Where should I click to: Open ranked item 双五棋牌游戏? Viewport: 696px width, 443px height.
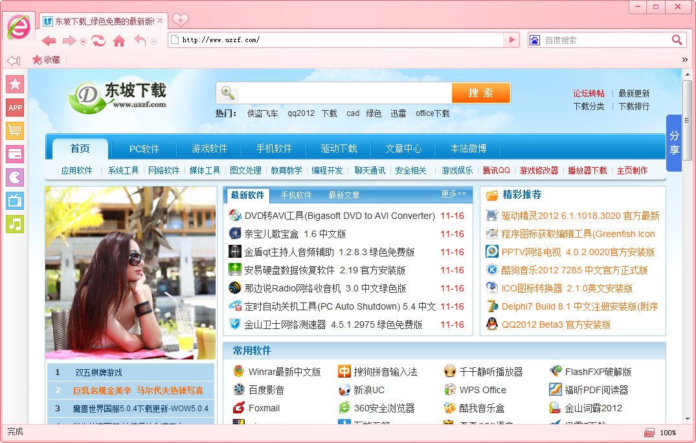(98, 372)
